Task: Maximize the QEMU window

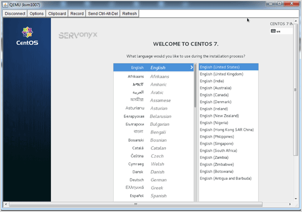Action: pos(279,3)
